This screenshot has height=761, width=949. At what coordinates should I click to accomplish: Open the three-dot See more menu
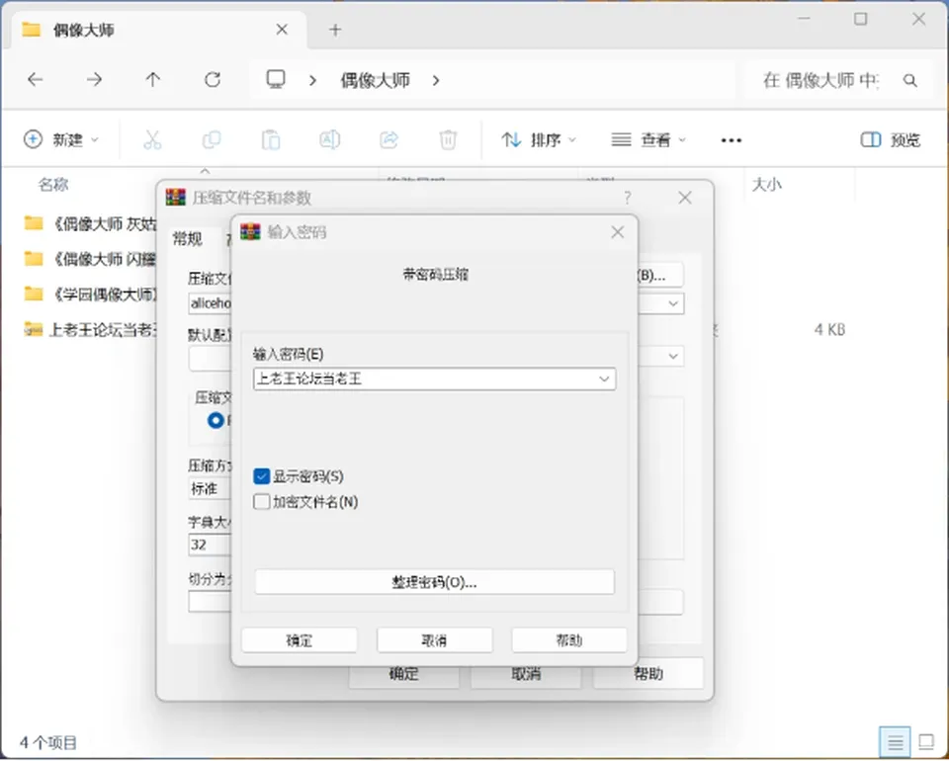(732, 140)
